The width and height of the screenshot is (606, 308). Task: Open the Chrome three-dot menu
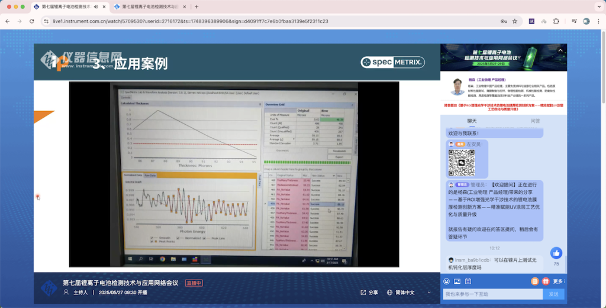click(598, 21)
